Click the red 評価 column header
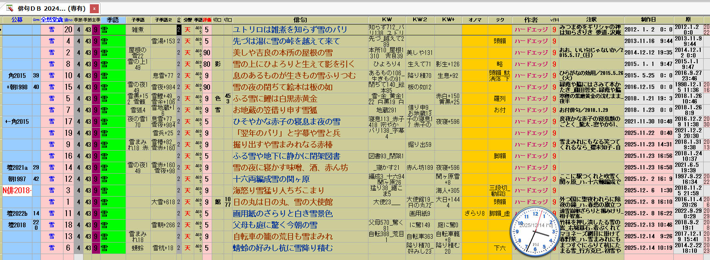 click(207, 20)
